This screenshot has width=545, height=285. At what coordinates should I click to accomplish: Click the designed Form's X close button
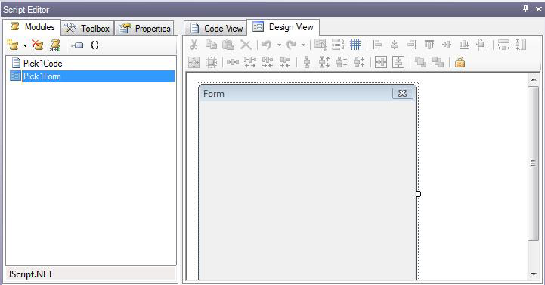402,94
